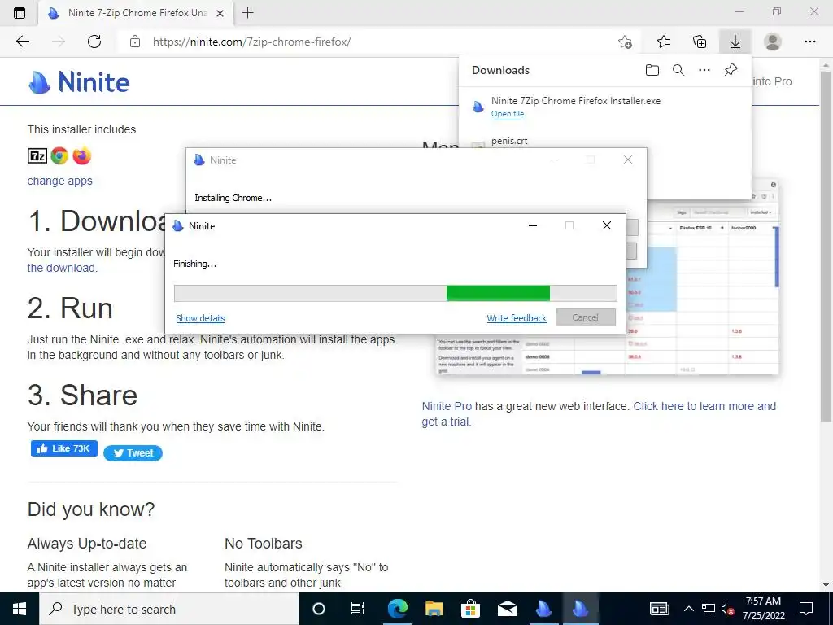Click the Ninite logo on the page
Image resolution: width=833 pixels, height=625 pixels.
tap(79, 82)
